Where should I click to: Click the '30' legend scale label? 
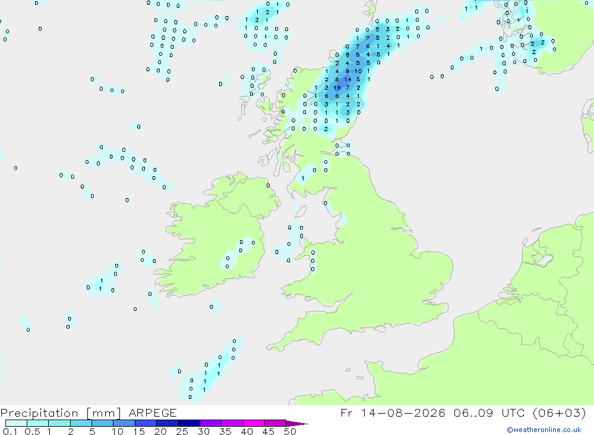pyautogui.click(x=203, y=431)
